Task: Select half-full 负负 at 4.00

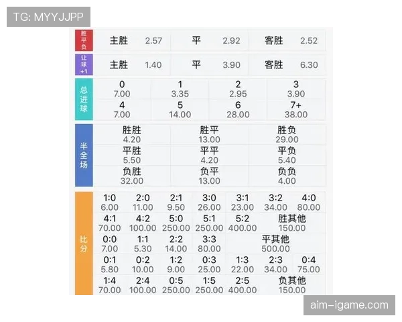Action: click(x=287, y=176)
